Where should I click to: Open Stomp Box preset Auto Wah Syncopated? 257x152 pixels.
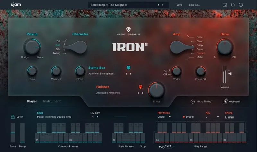[x=101, y=74]
